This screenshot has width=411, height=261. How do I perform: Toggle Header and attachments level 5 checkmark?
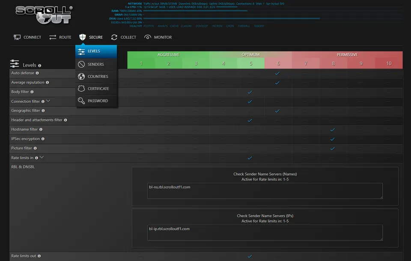(250, 120)
